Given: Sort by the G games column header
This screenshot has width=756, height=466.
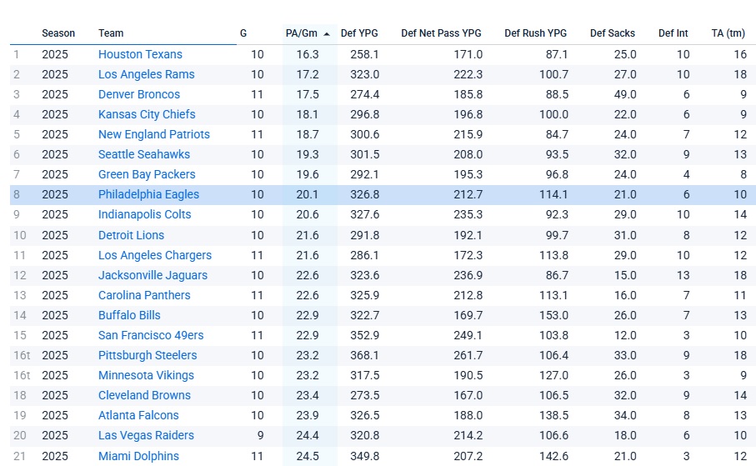Looking at the screenshot, I should point(243,33).
